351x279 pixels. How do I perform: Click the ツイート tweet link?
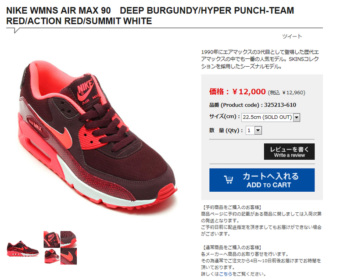pyautogui.click(x=292, y=36)
